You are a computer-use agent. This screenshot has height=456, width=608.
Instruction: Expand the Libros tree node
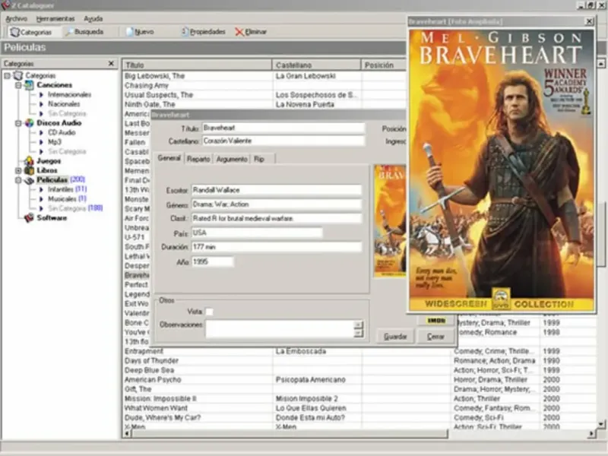18,170
